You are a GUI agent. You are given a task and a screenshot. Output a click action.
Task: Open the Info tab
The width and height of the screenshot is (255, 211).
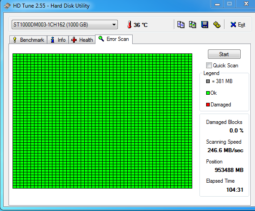coord(58,40)
